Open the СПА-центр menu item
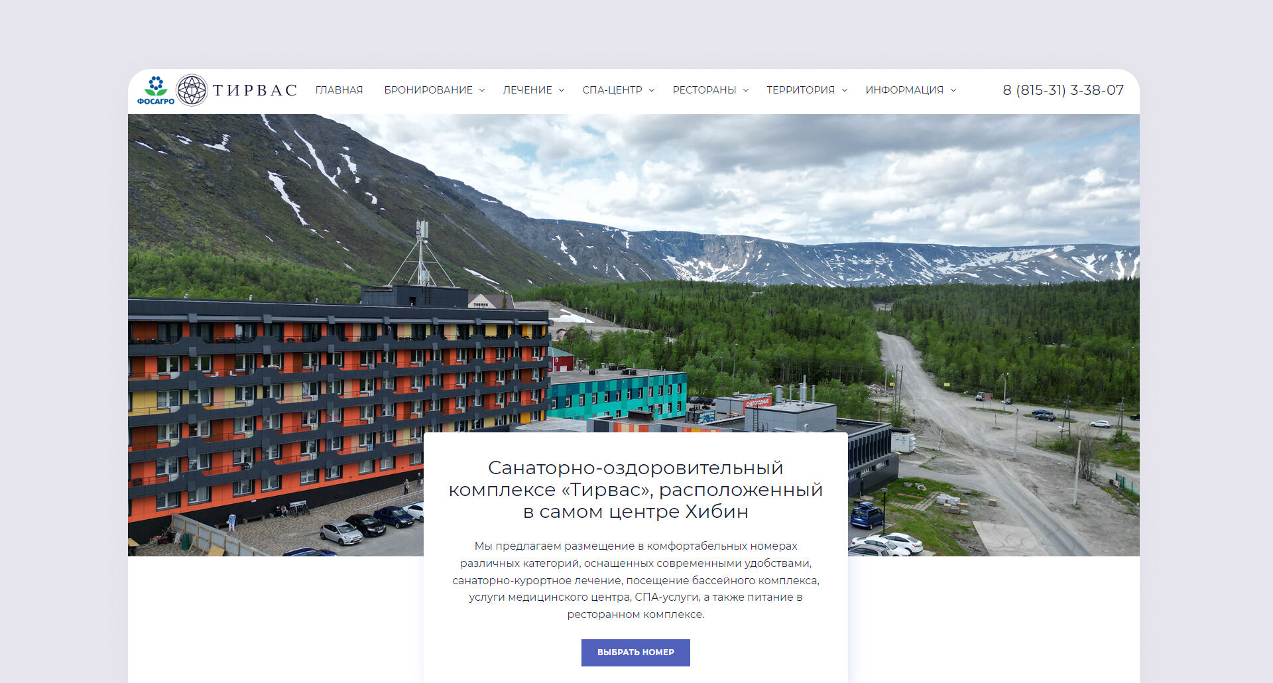Viewport: 1273px width, 683px height. pyautogui.click(x=612, y=90)
